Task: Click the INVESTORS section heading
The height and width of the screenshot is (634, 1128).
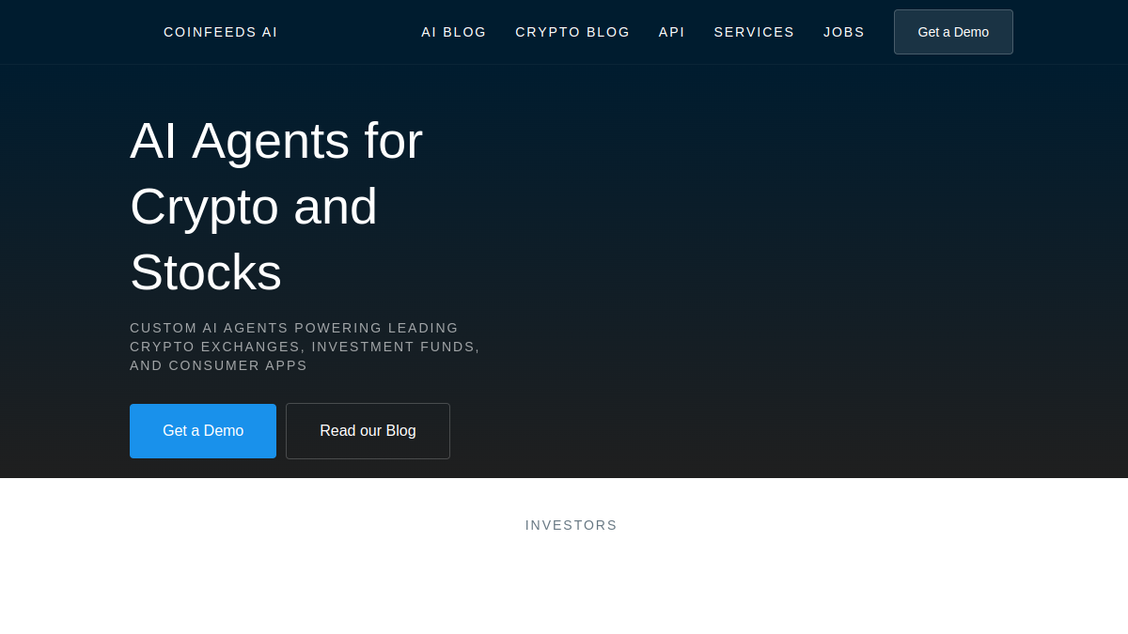Action: (x=572, y=525)
